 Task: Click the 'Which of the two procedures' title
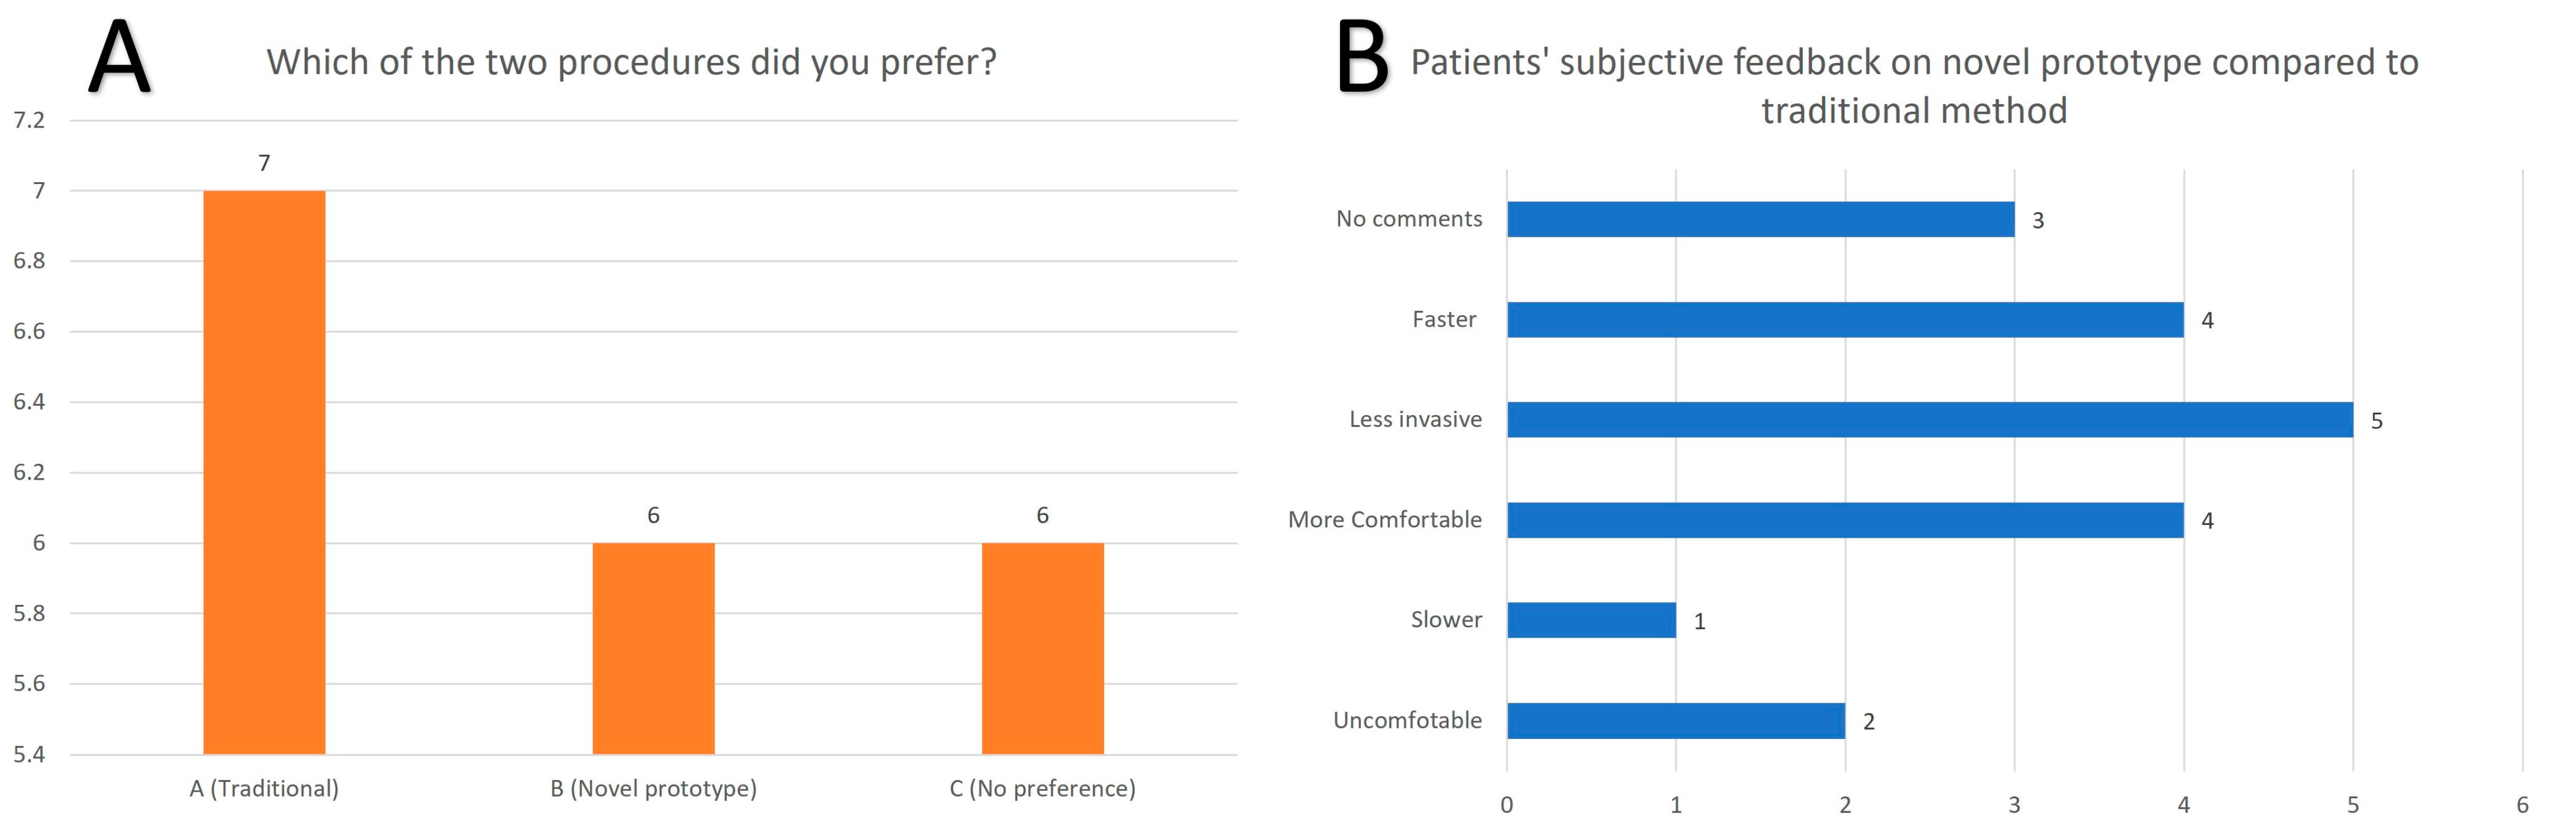click(x=631, y=62)
